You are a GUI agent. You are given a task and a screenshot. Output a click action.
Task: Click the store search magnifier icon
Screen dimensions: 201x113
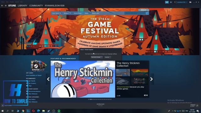point(147,13)
